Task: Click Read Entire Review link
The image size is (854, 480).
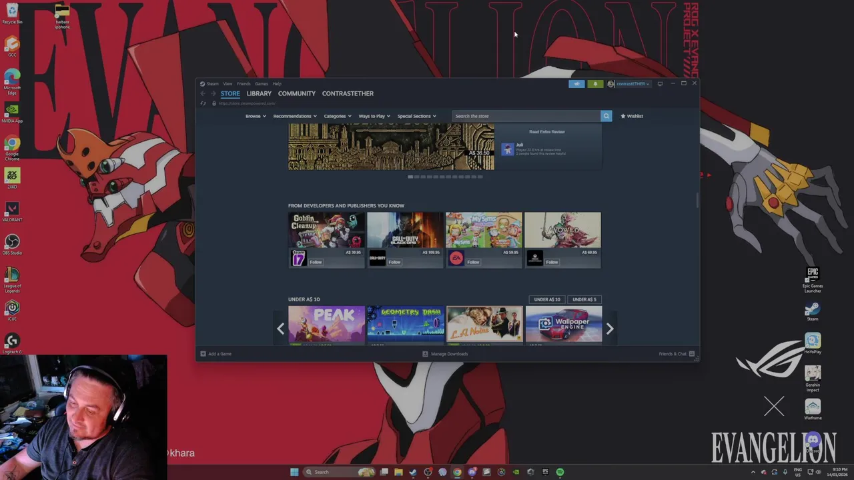Action: [547, 132]
